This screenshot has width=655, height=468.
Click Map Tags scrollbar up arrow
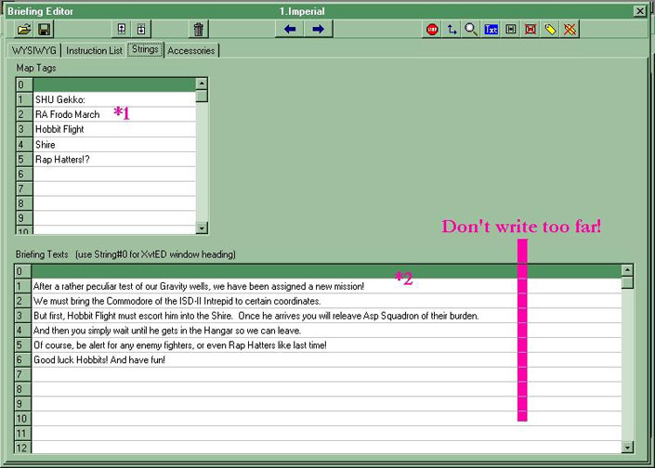click(202, 83)
